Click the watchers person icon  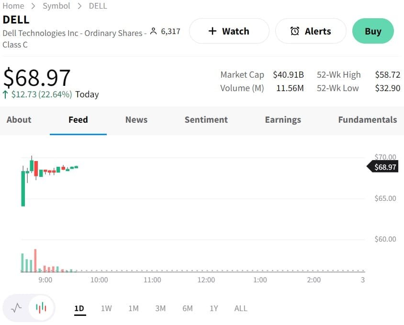click(153, 32)
